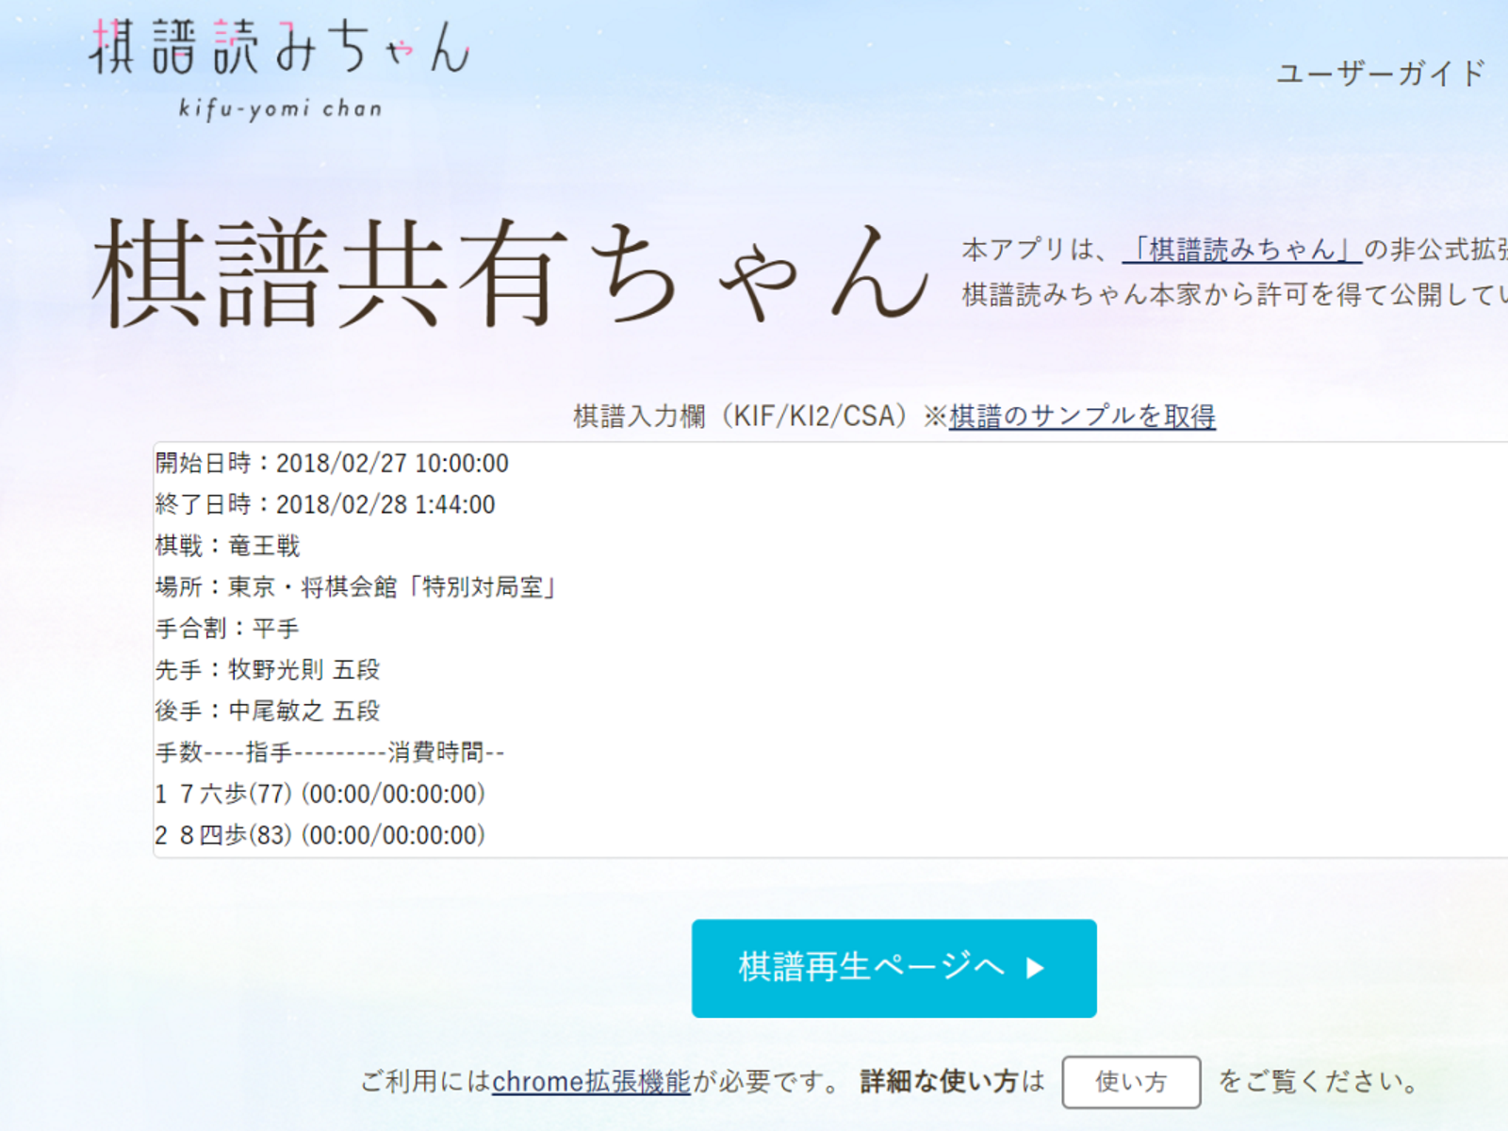Click the 使い方 button
The width and height of the screenshot is (1508, 1131).
pos(1130,1082)
